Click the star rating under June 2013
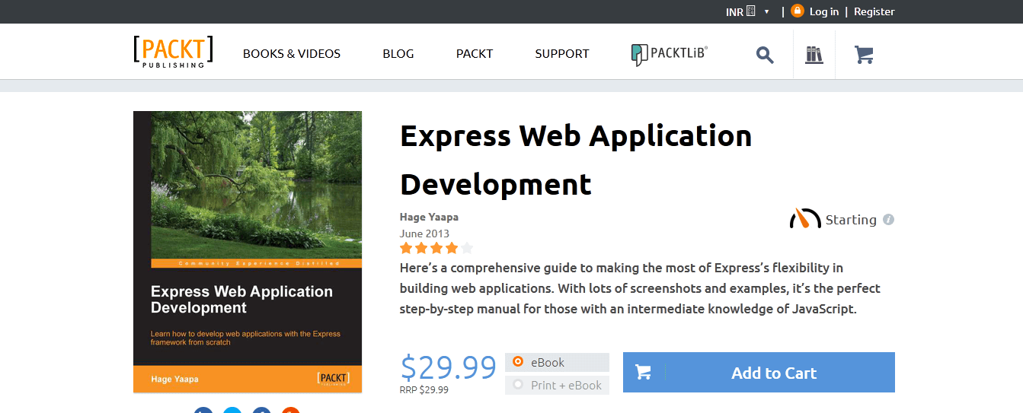The height and width of the screenshot is (413, 1023). (436, 248)
